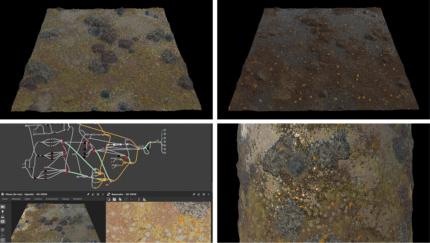Click the light bulb icon in 3D View sidebar
The image size is (430, 243).
click(3, 211)
